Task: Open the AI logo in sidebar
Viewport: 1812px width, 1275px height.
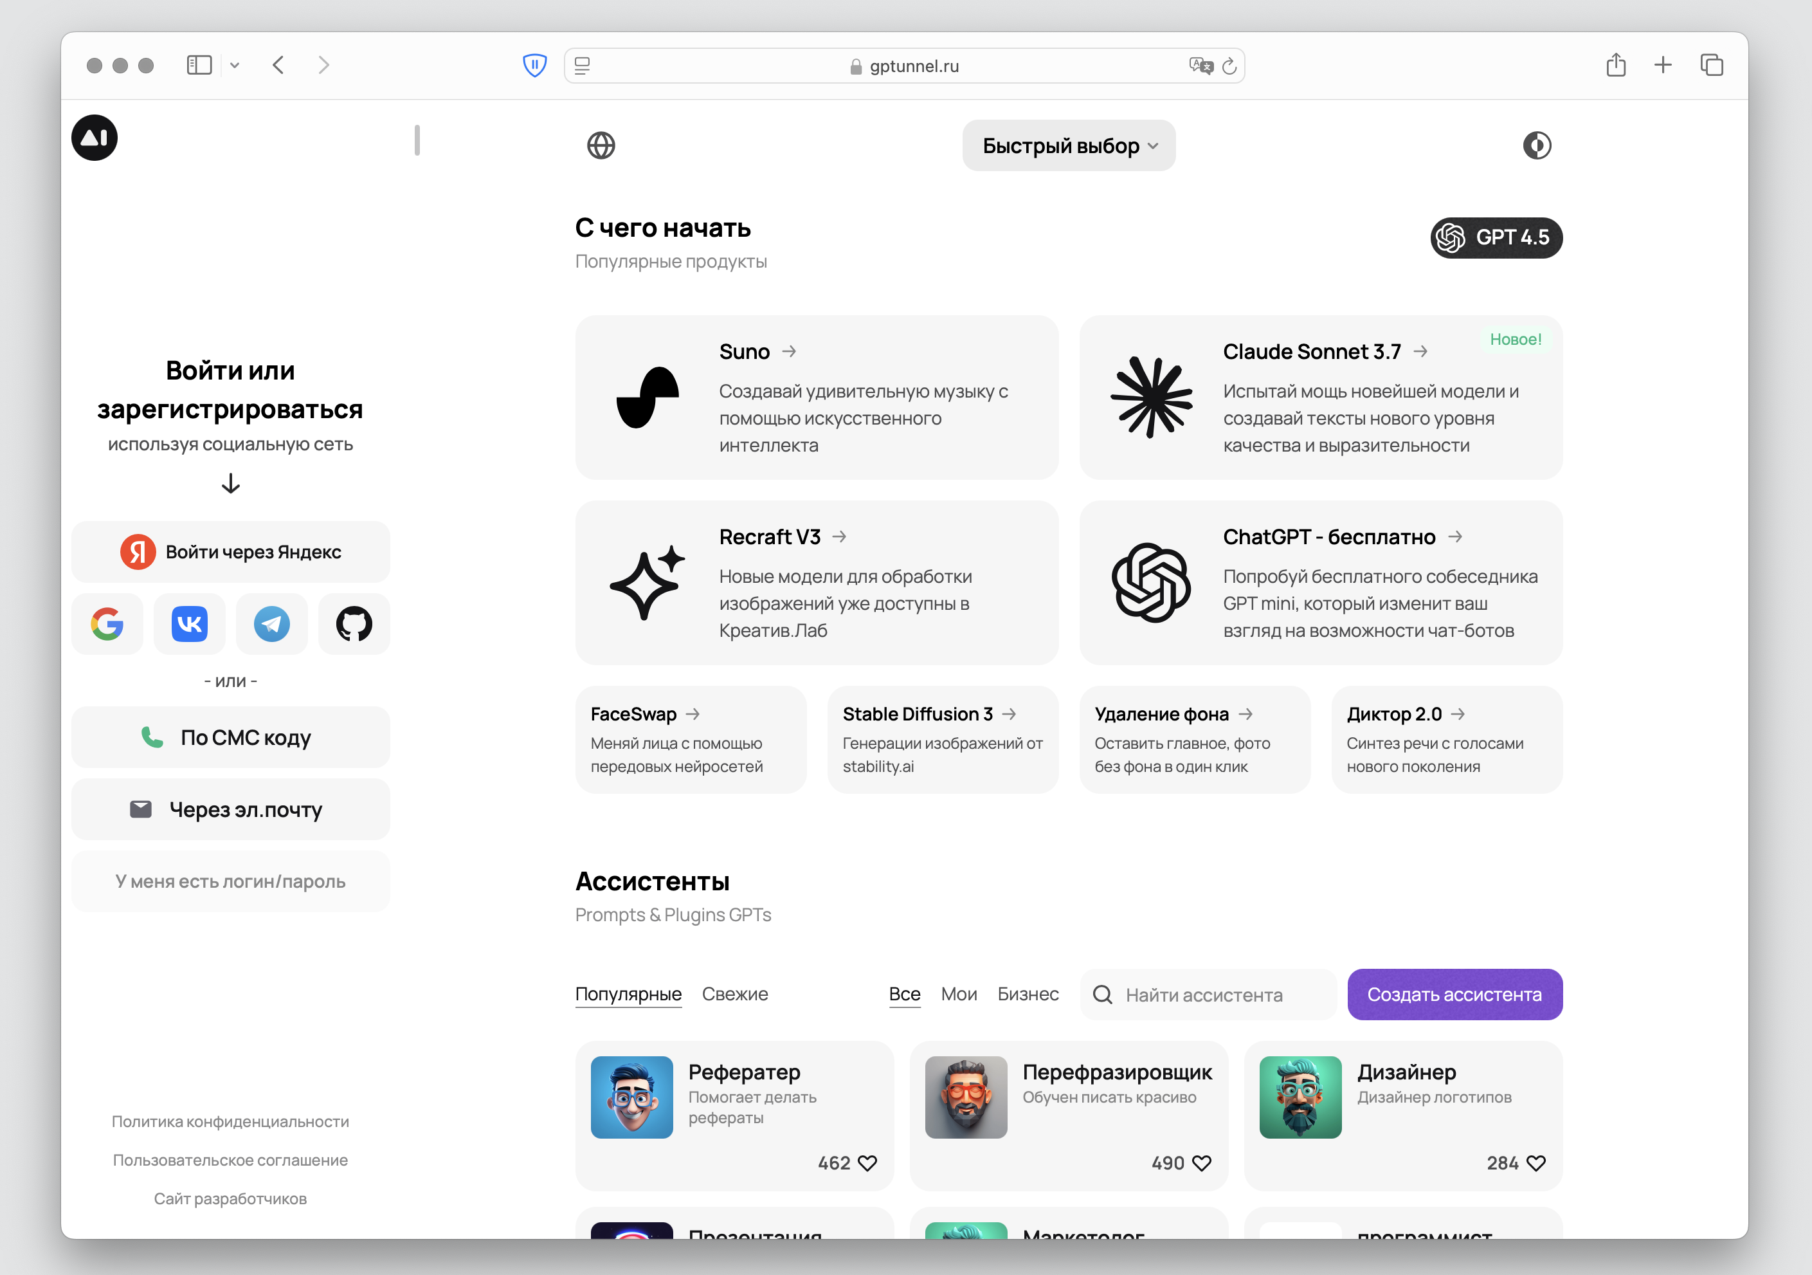Action: pos(95,138)
